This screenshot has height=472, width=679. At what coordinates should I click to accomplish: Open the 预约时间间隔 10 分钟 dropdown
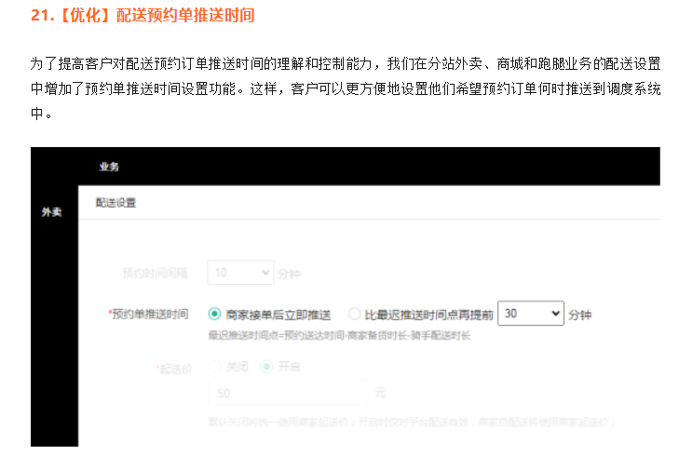click(x=240, y=274)
